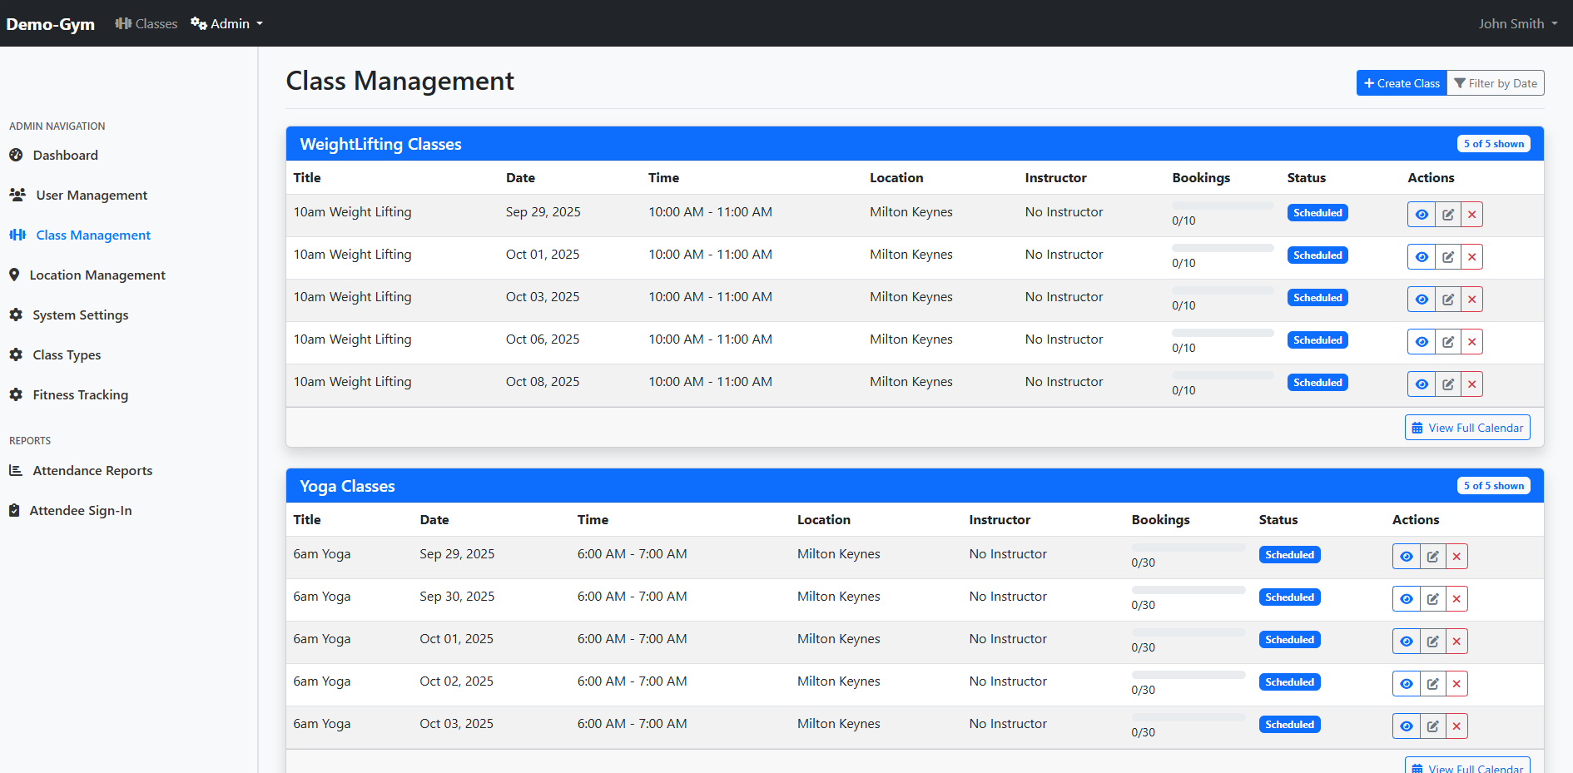Go to User Management in sidebar

[92, 195]
